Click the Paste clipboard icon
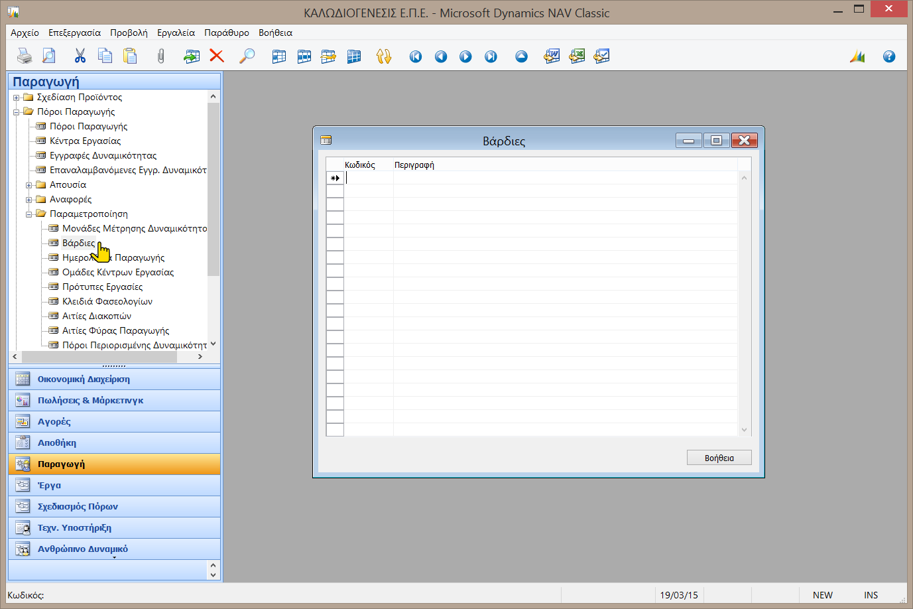Screen dimensions: 913x609 click(130, 56)
